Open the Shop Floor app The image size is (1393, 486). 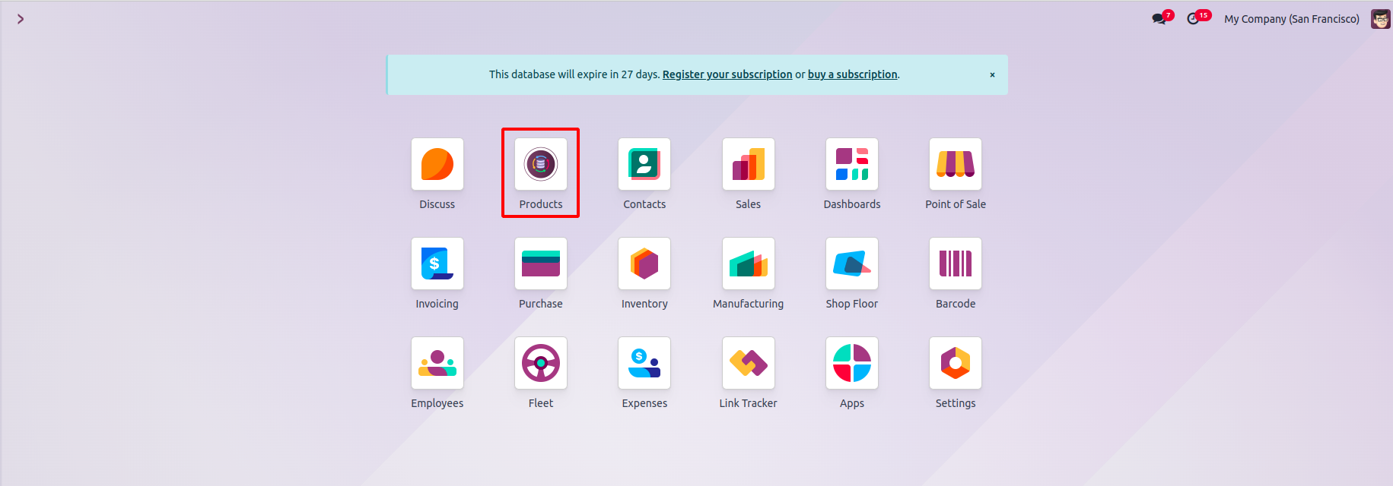pos(852,264)
